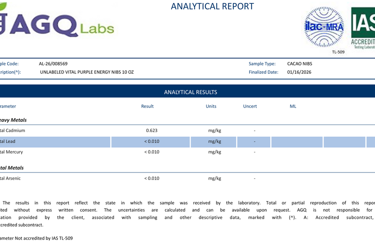Click the ANALYTICAL REPORT title

(212, 6)
